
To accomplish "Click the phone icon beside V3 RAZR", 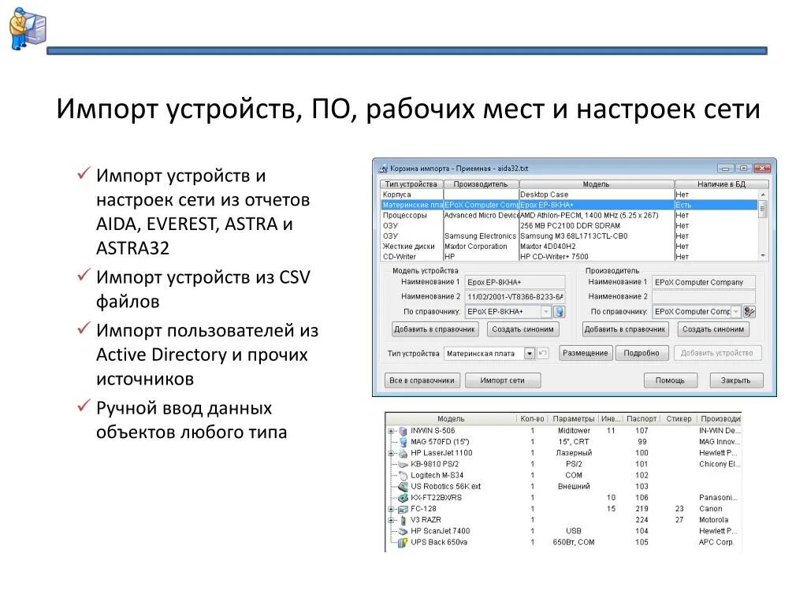I will [403, 520].
